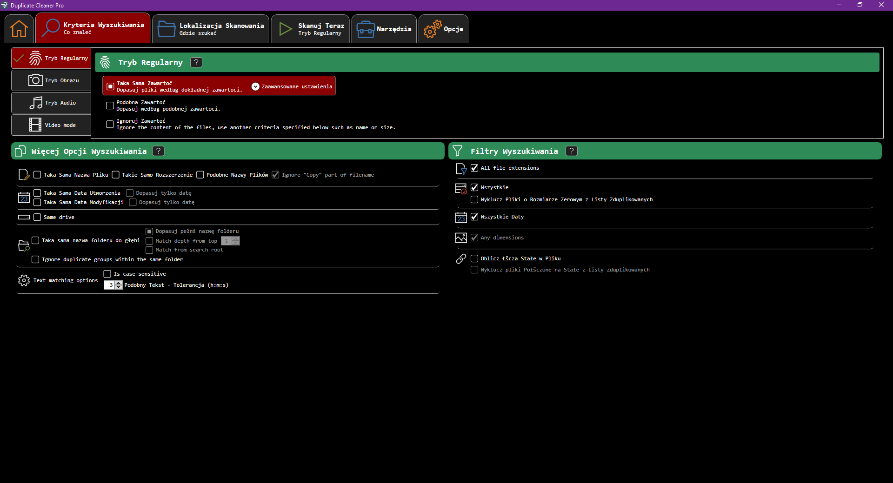This screenshot has width=893, height=483.
Task: Enable Same drive checkbox
Action: coord(37,217)
